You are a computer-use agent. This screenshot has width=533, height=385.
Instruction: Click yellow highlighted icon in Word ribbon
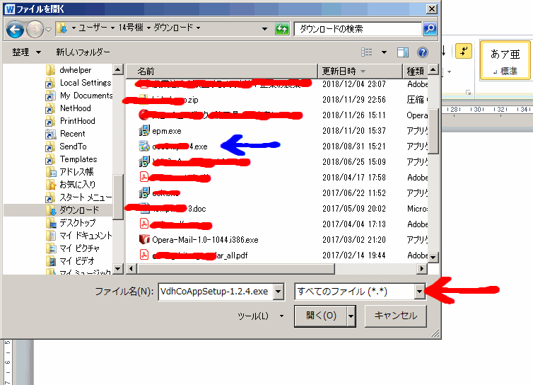tap(464, 51)
